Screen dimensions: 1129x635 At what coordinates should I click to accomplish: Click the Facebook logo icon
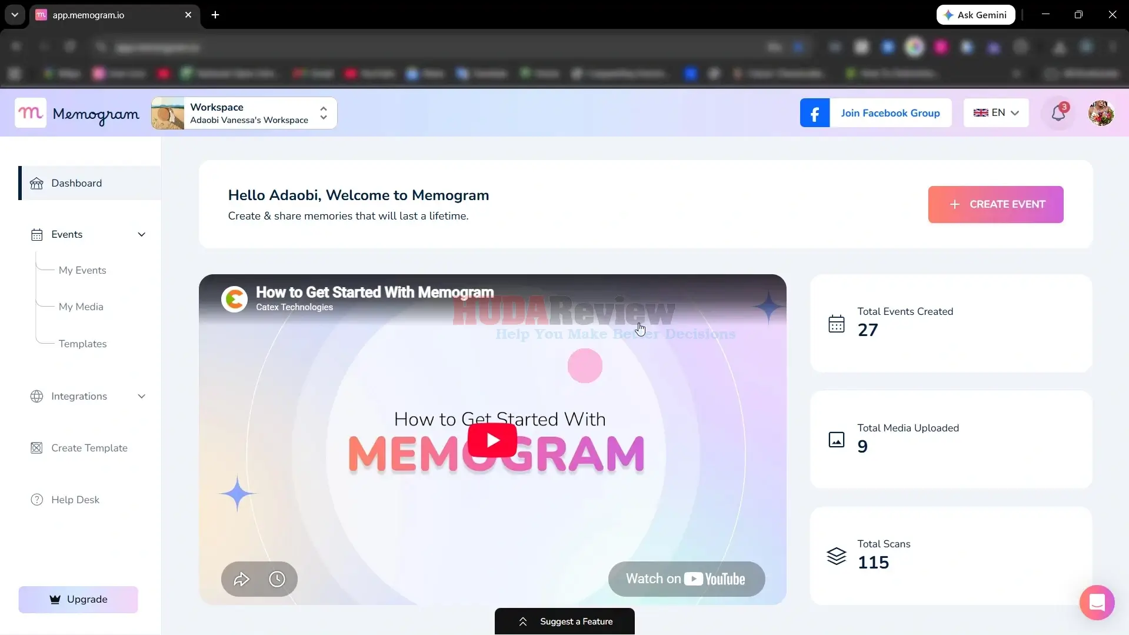(x=815, y=113)
